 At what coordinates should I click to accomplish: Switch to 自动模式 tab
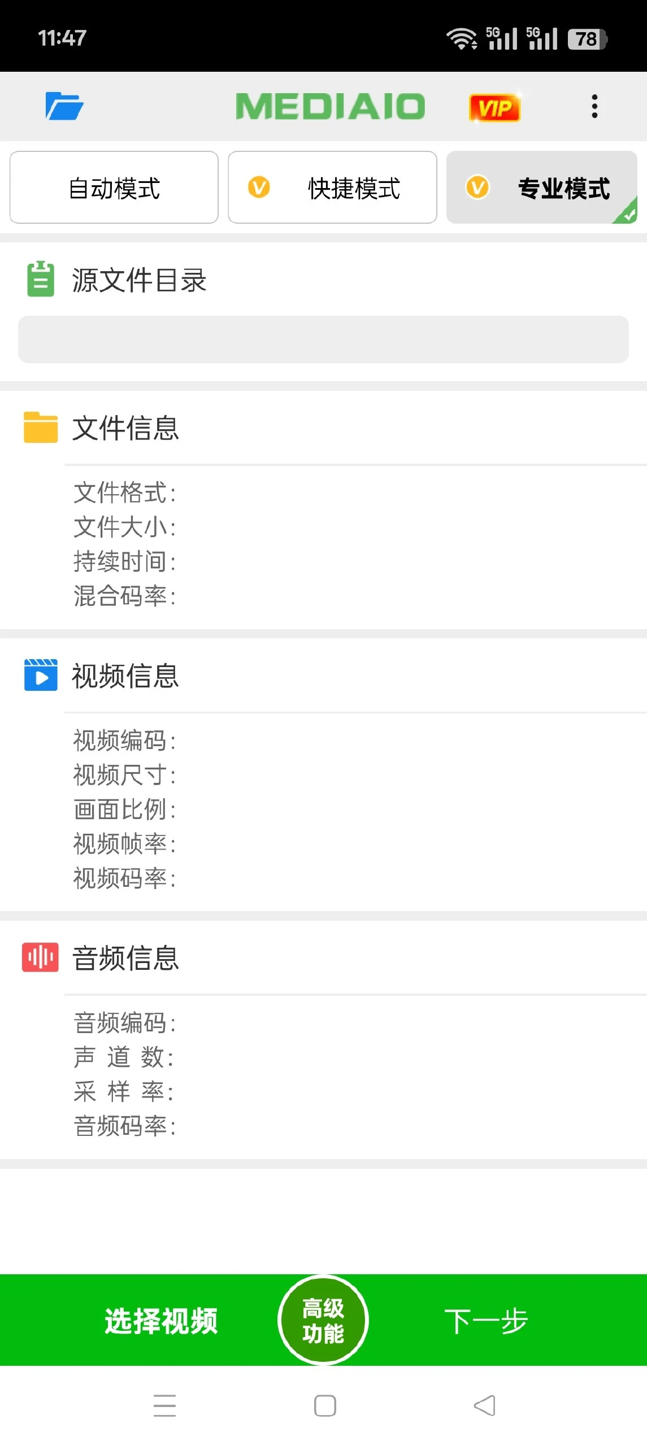tap(114, 188)
